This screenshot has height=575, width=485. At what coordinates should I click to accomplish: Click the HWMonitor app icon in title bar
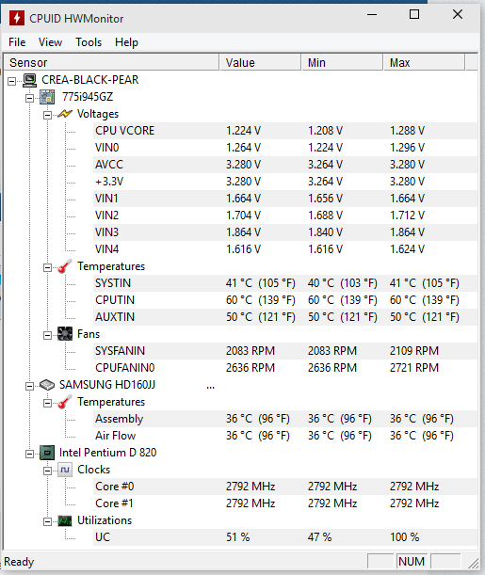tap(17, 18)
